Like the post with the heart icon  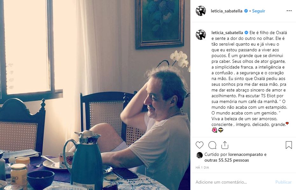199,145
